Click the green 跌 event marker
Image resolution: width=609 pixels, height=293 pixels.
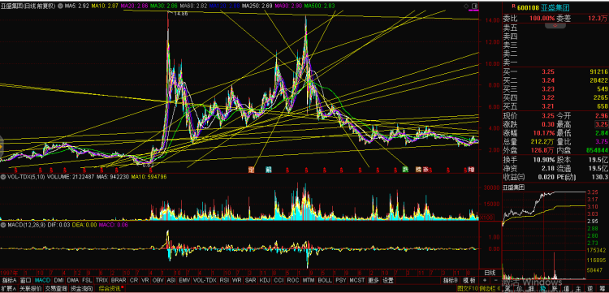coord(405,169)
